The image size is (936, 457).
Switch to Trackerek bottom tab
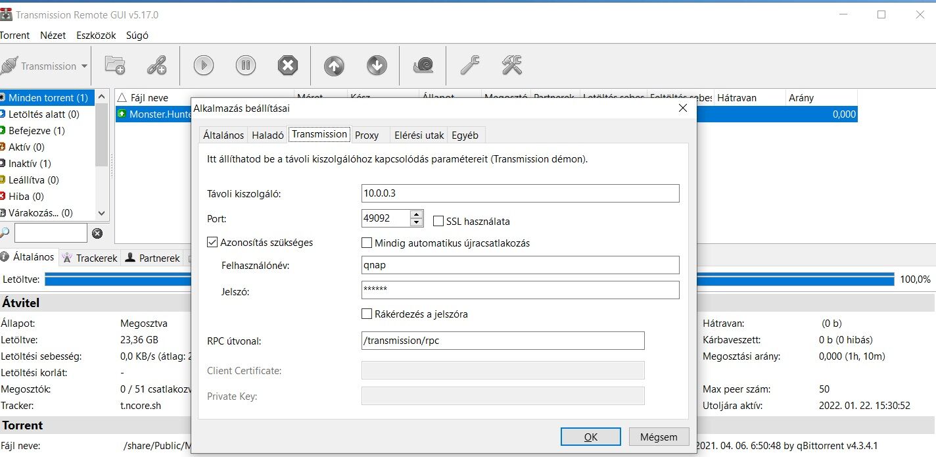click(90, 258)
